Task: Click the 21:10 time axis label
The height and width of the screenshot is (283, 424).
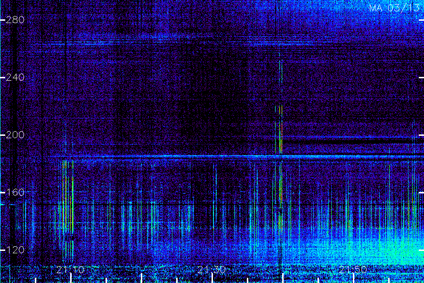Action: pos(71,269)
